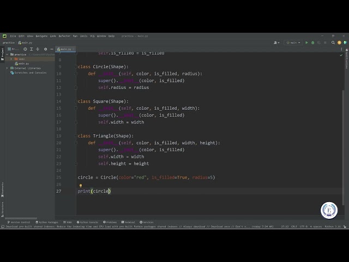Open the Navigate menu

tap(41, 36)
